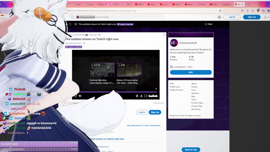
Task: Open the library icon in browser toolbar
Action: click(x=253, y=11)
